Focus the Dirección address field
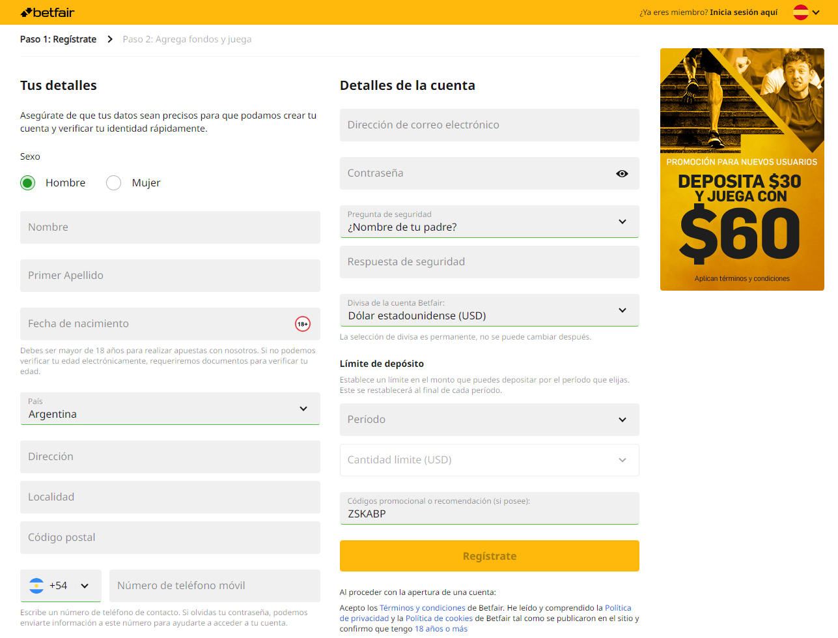The height and width of the screenshot is (638, 838). click(x=170, y=457)
